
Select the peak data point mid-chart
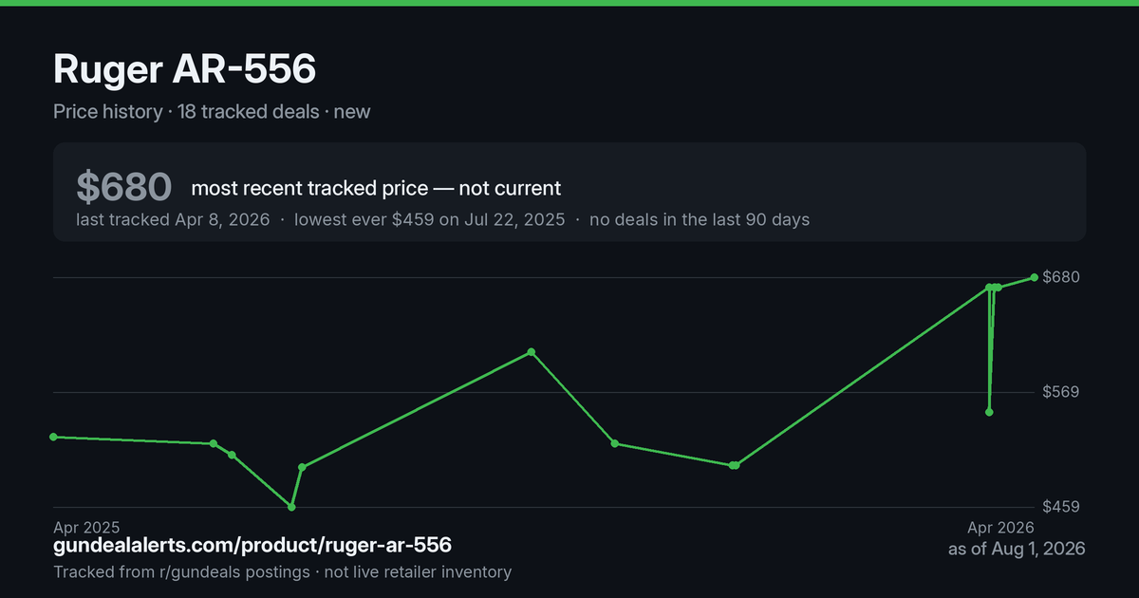532,352
